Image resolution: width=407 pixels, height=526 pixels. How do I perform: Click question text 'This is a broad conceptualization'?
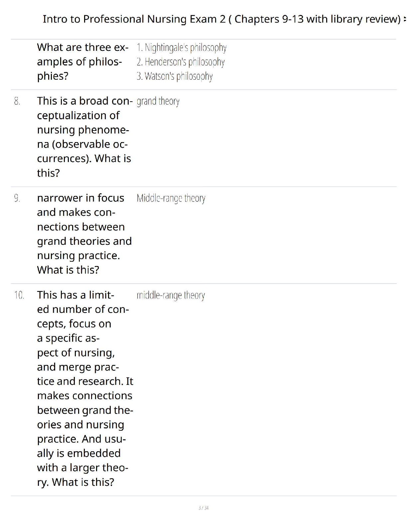84,108
